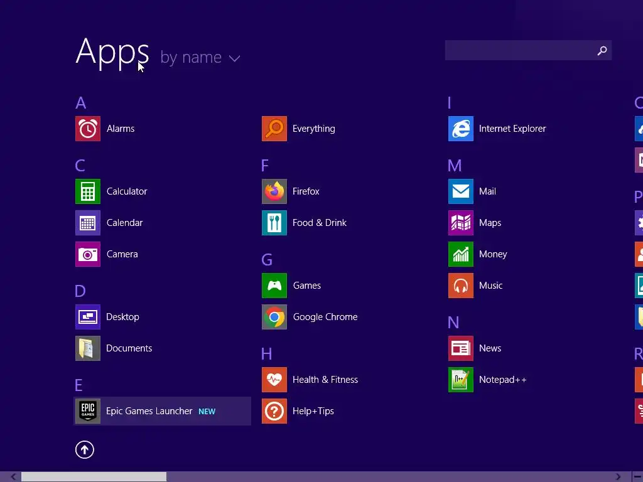
Task: Click the scrollbar left arrow
Action: pyautogui.click(x=14, y=477)
